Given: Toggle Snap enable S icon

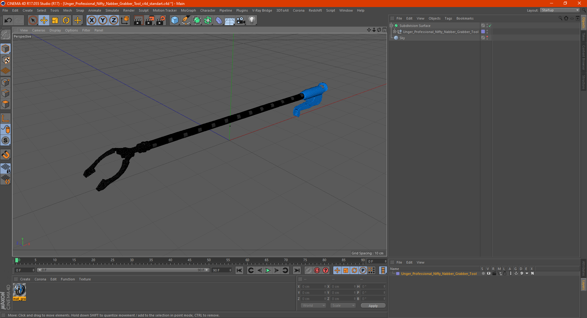Looking at the screenshot, I should point(6,140).
